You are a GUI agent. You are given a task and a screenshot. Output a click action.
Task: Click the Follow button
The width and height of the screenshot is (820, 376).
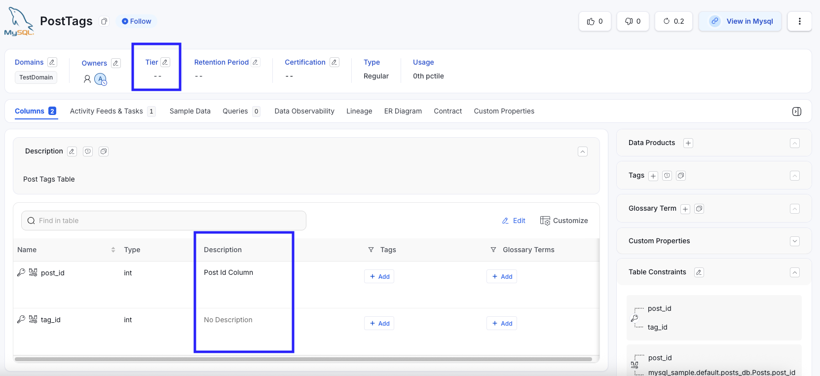[137, 21]
